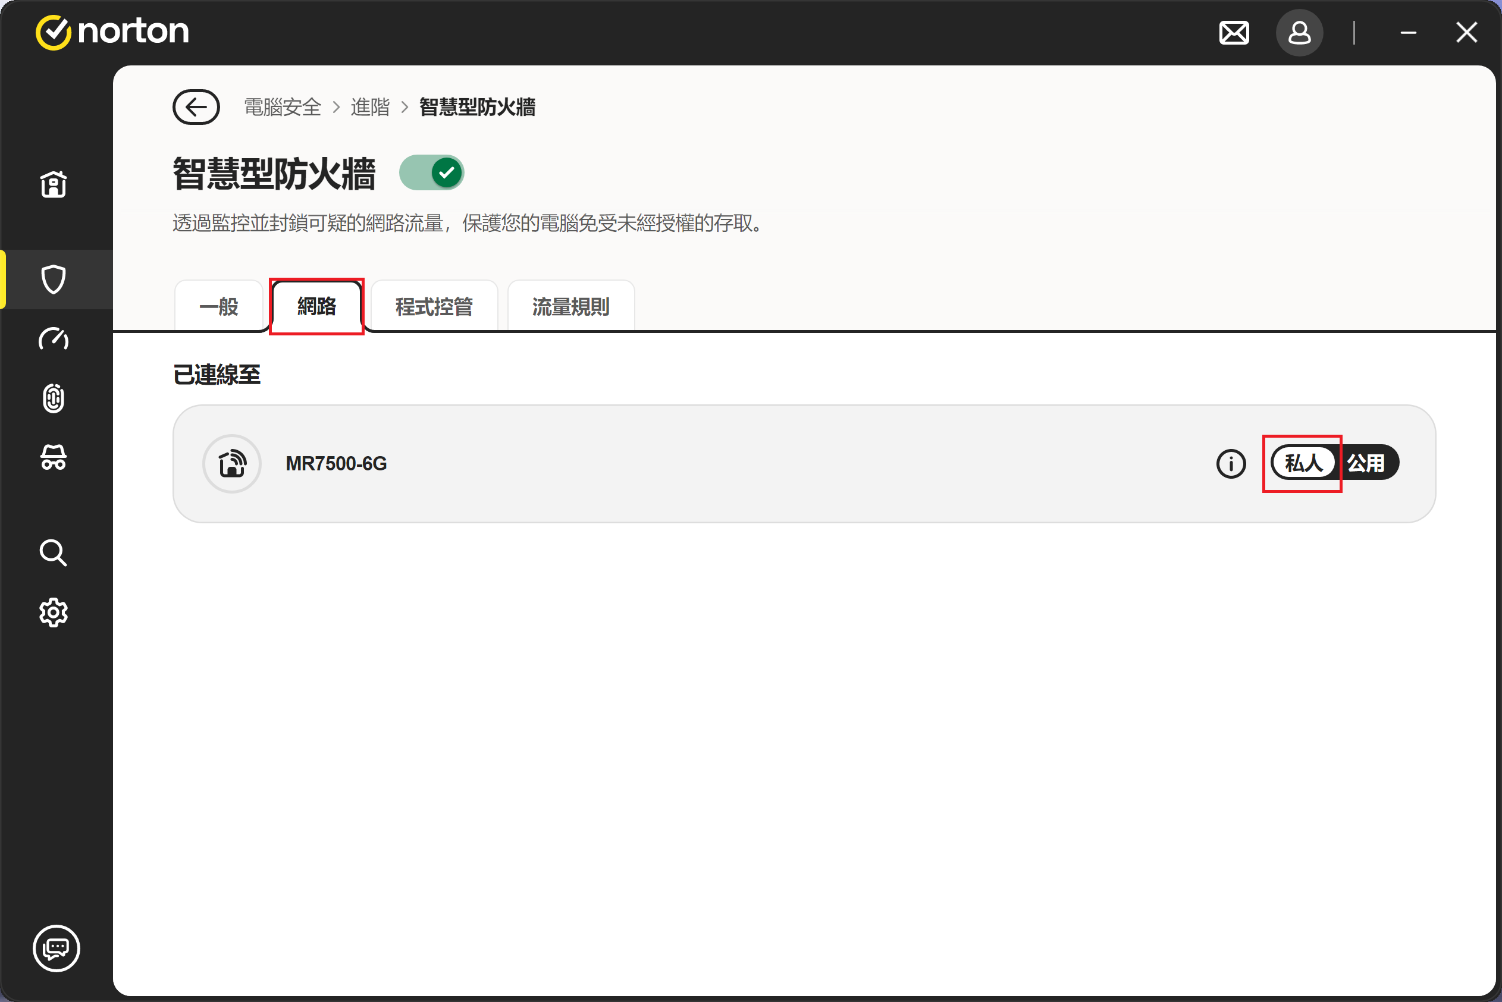Set network to 私人 mode
This screenshot has height=1002, width=1502.
[1303, 463]
